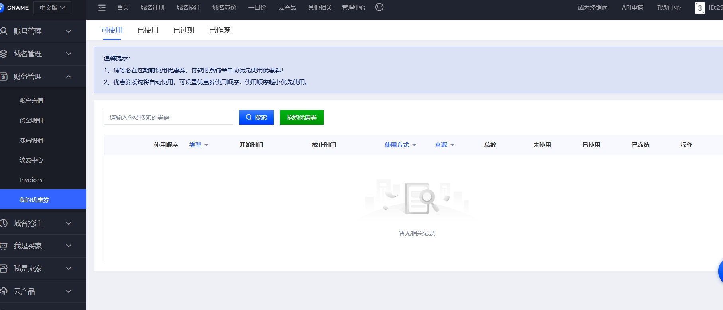The width and height of the screenshot is (723, 310).
Task: Click the 域名管理 layers icon in sidebar
Action: pyautogui.click(x=4, y=54)
